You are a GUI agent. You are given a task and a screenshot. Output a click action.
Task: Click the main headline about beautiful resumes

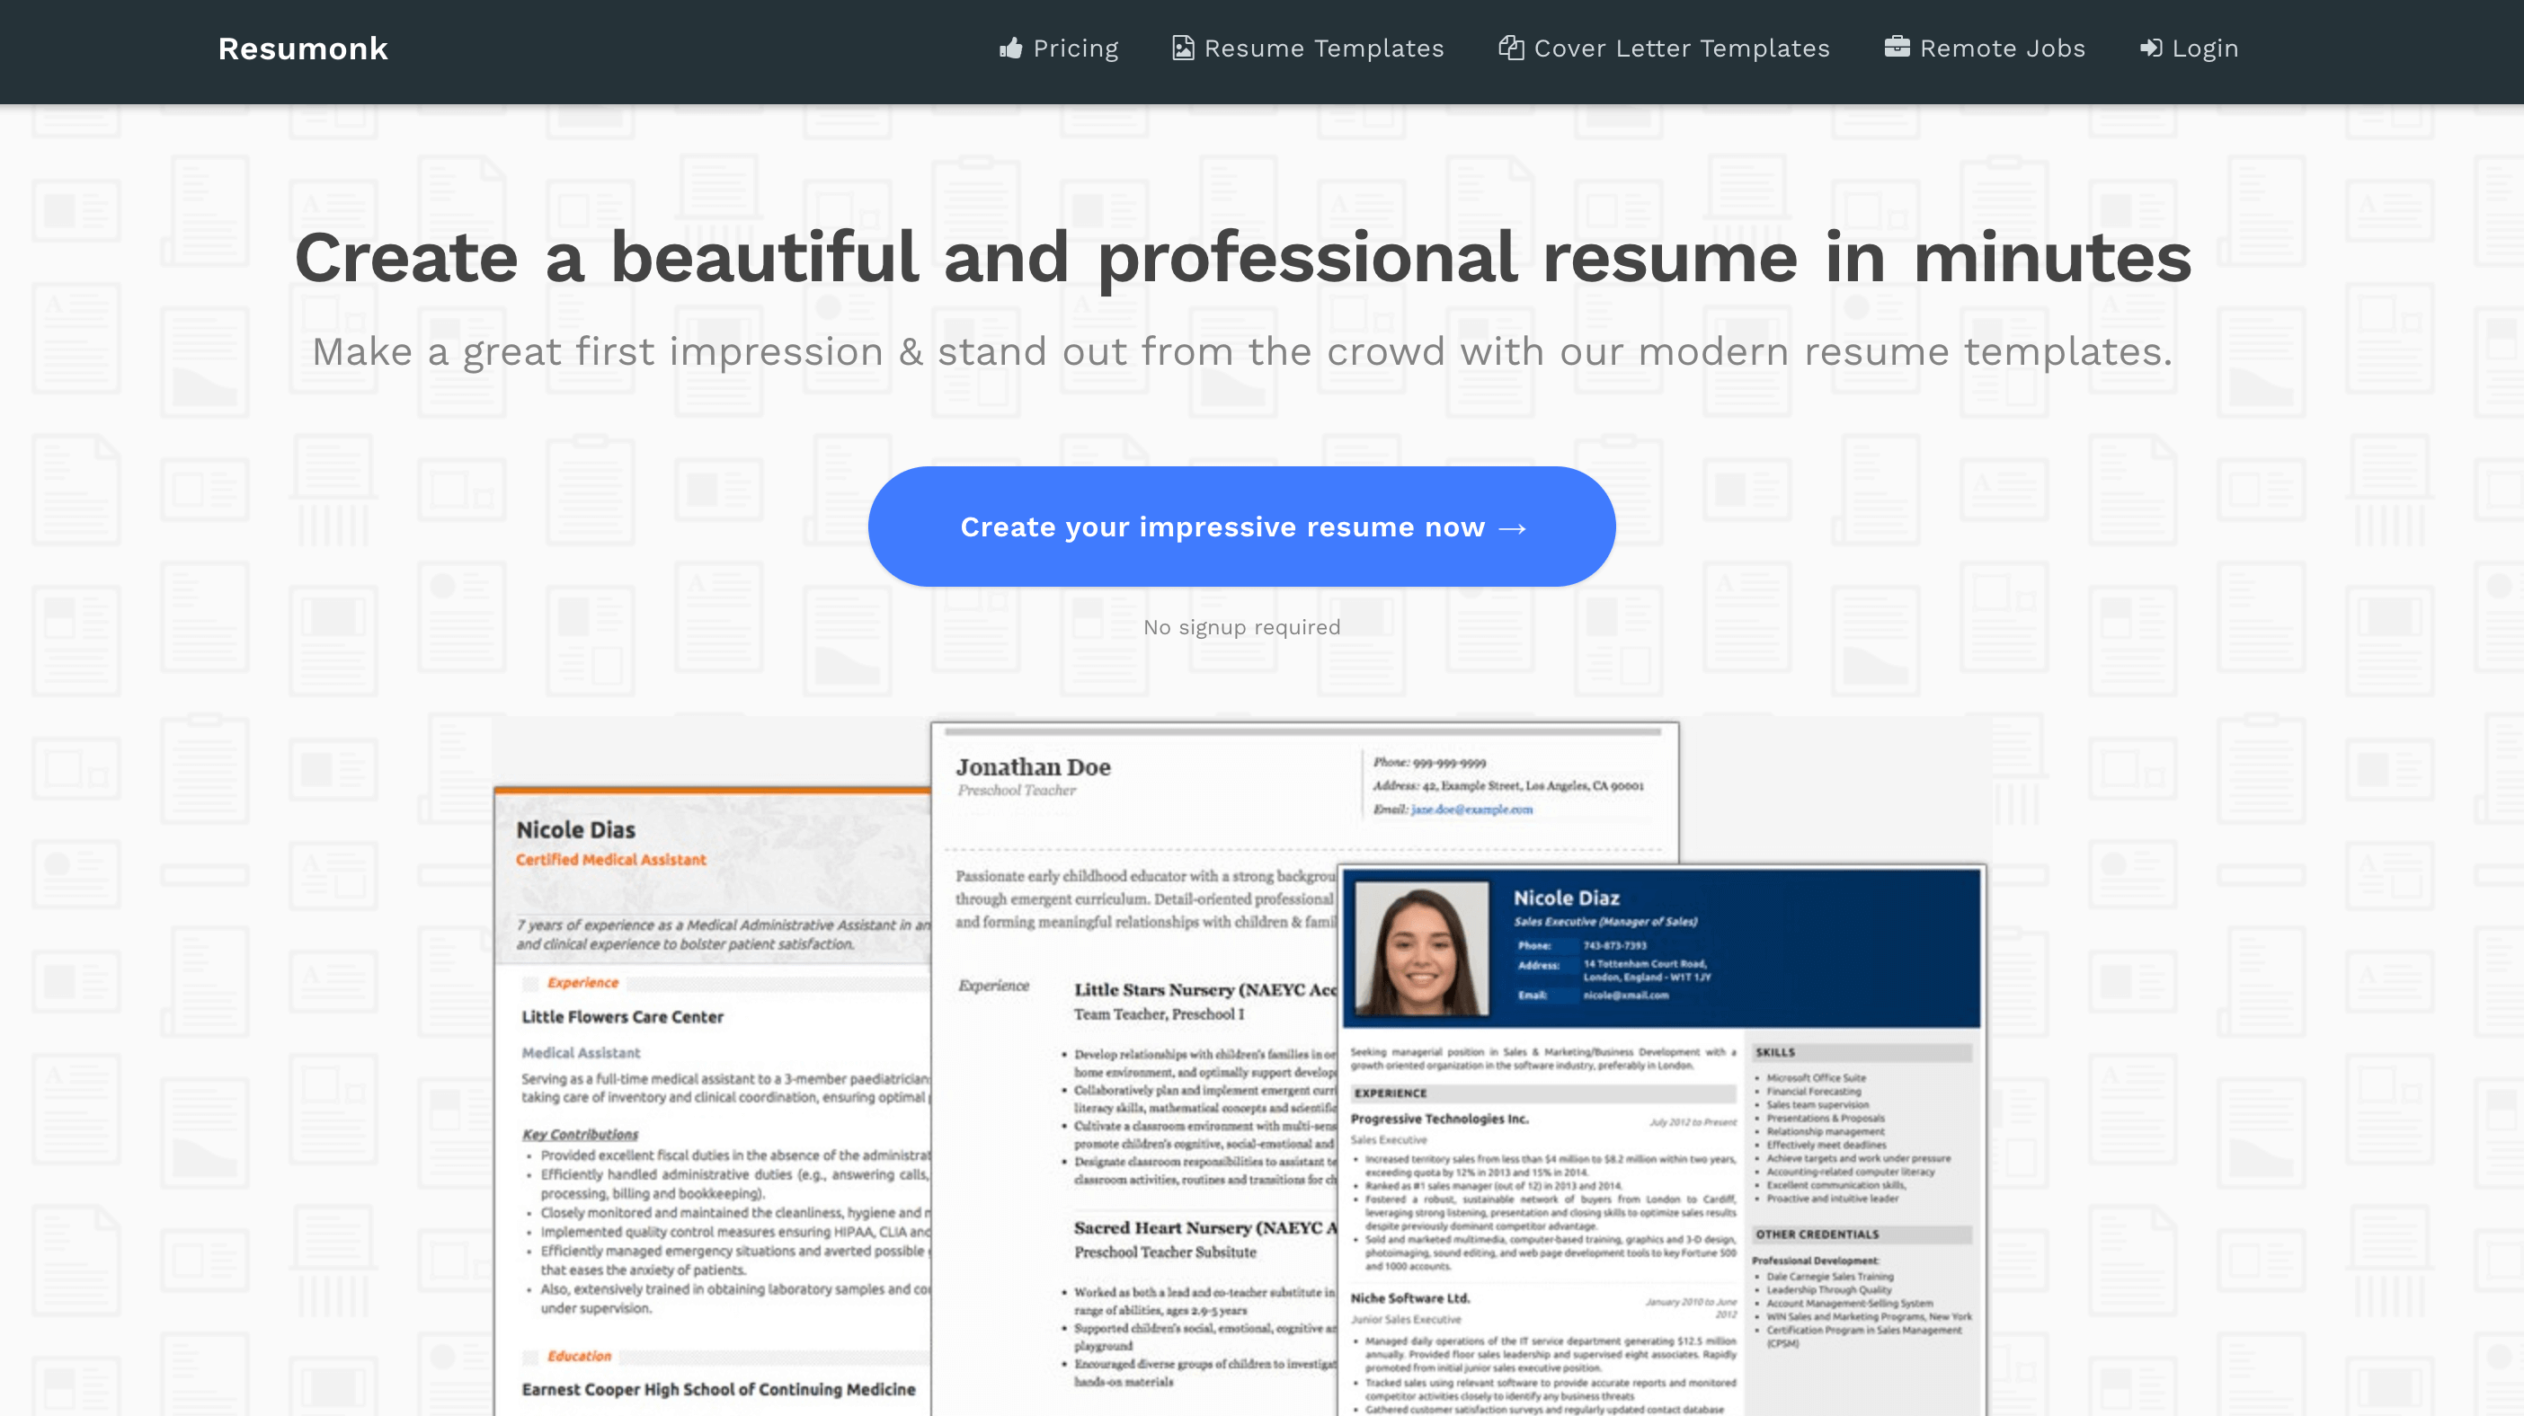pos(1242,258)
